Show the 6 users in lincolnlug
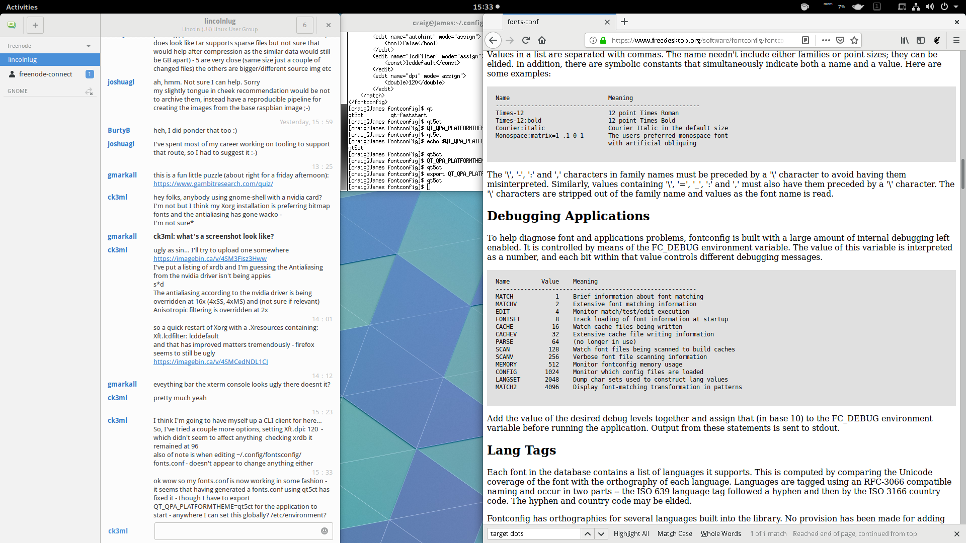 304,25
